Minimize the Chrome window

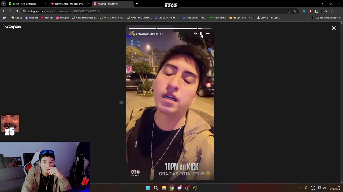pyautogui.click(x=322, y=4)
